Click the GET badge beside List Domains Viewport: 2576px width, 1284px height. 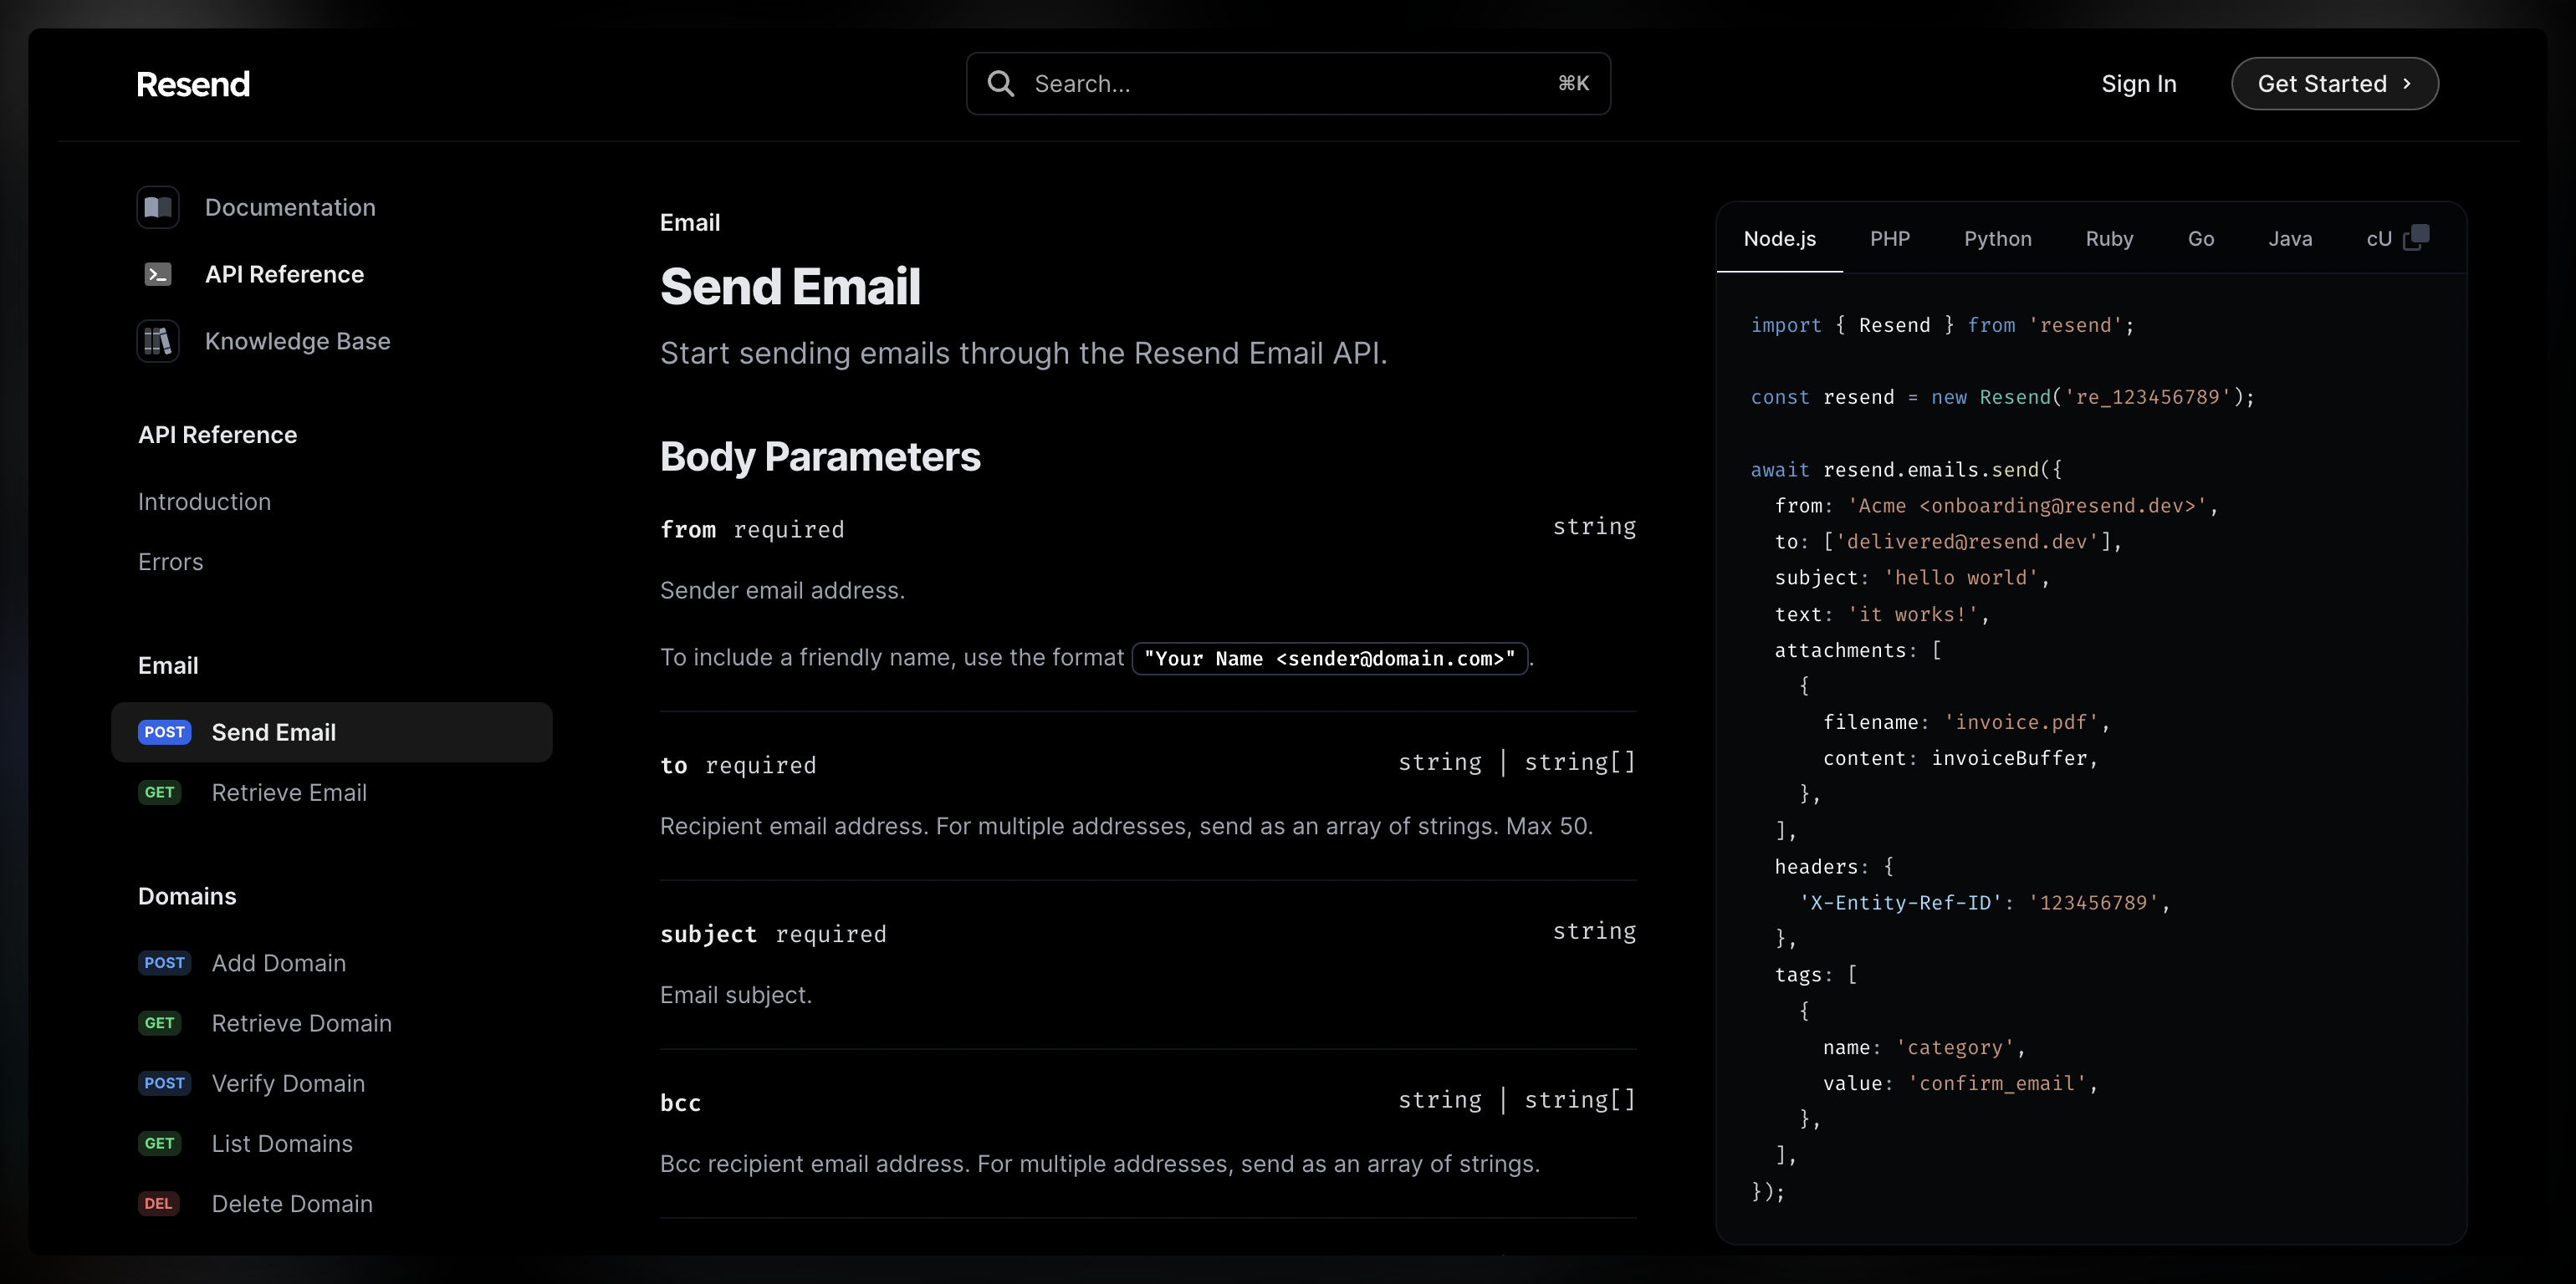pyautogui.click(x=159, y=1143)
